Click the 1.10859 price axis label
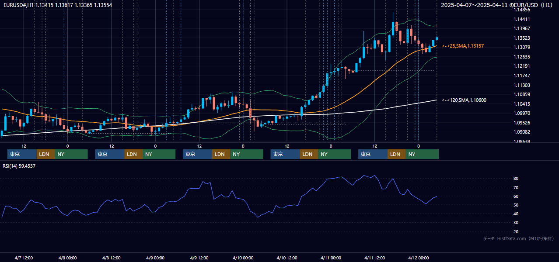Screen dimensions: 559x262 click(x=522, y=94)
